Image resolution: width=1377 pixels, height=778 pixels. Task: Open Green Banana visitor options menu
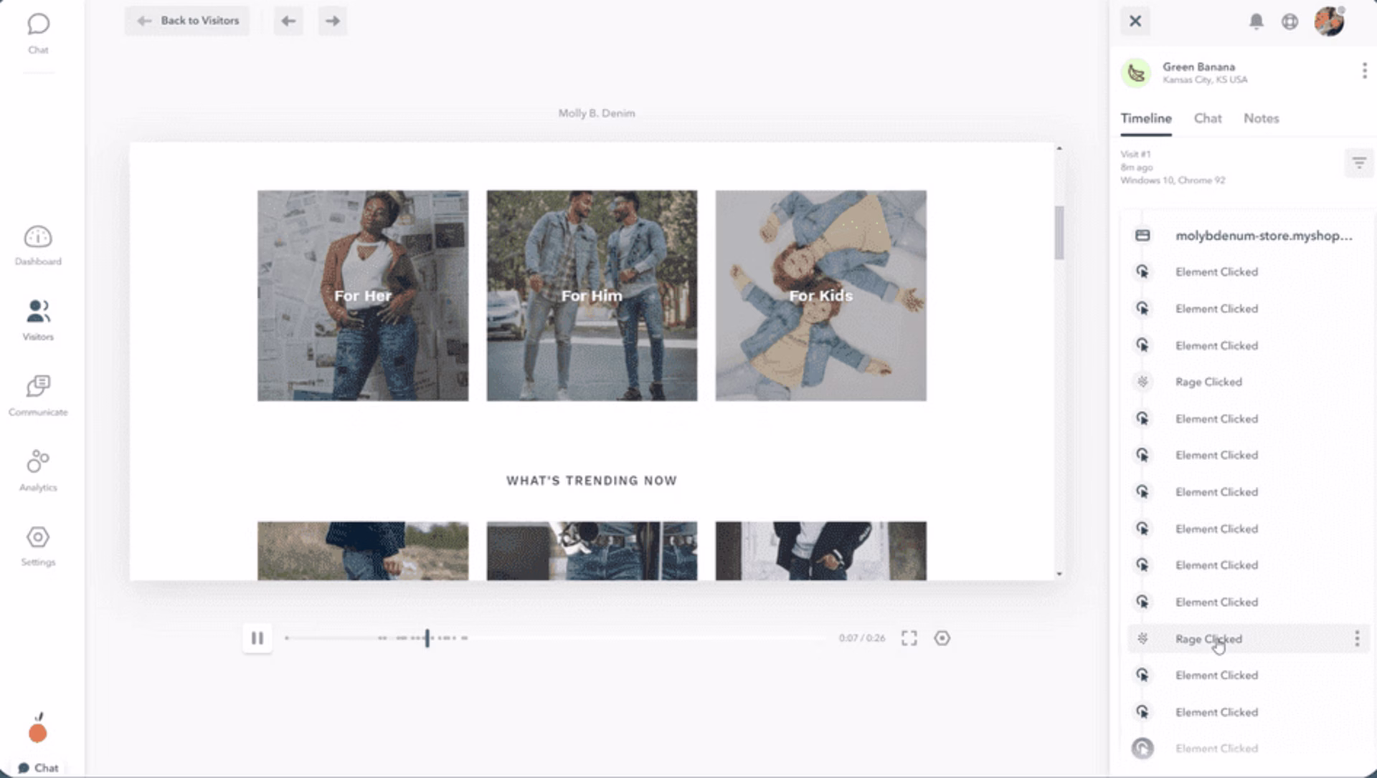pos(1364,70)
